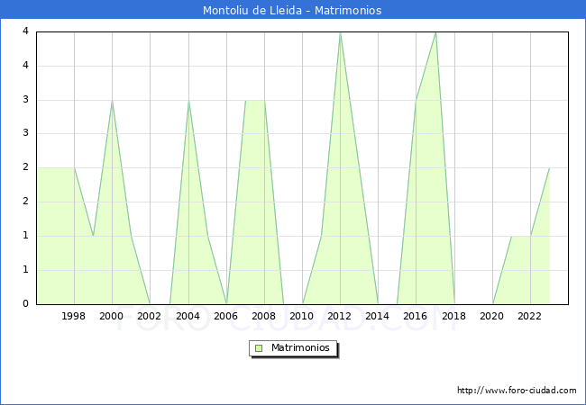Click the 2017 peak data point
Viewport: 586px width, 405px height.
[x=435, y=32]
